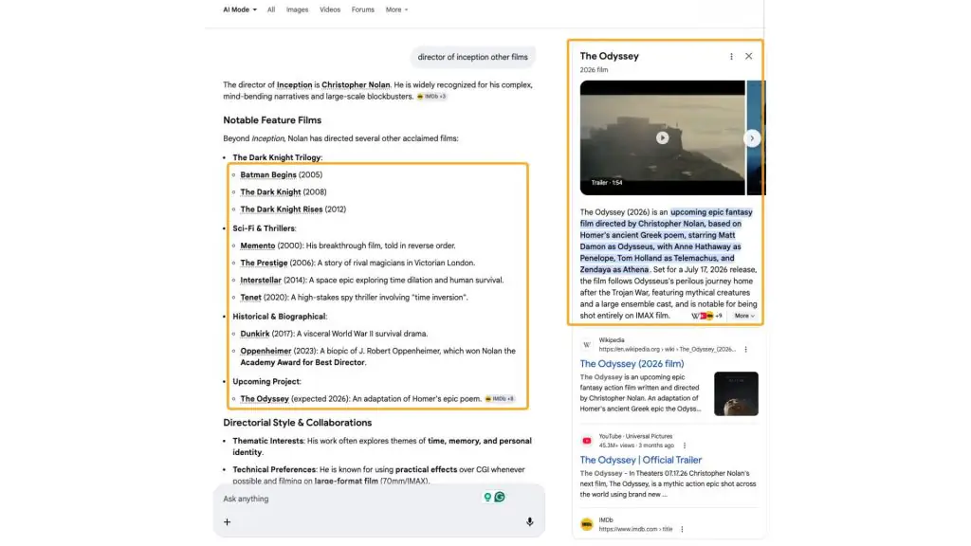Open options for the IMDb result
Viewport: 971px width, 546px height.
pos(682,529)
